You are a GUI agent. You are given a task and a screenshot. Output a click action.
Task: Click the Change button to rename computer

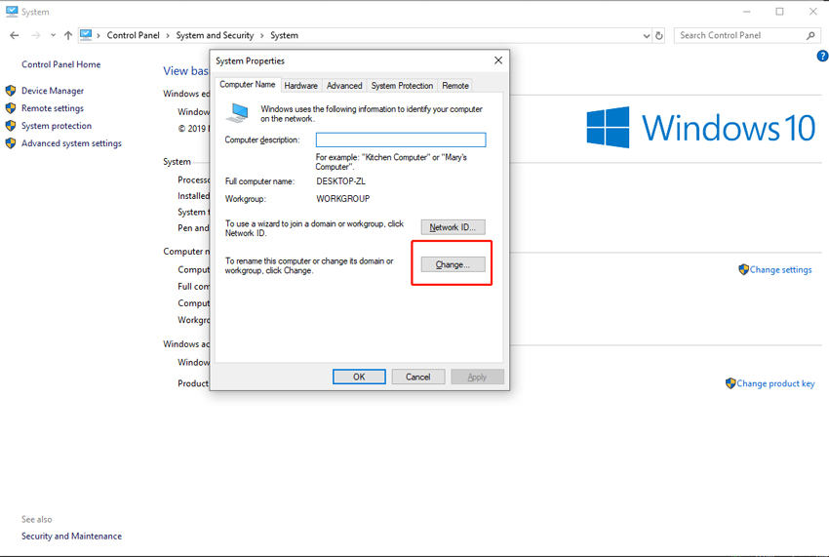pyautogui.click(x=454, y=264)
